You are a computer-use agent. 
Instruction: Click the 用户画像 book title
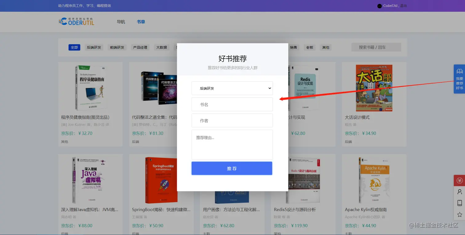[x=231, y=210]
